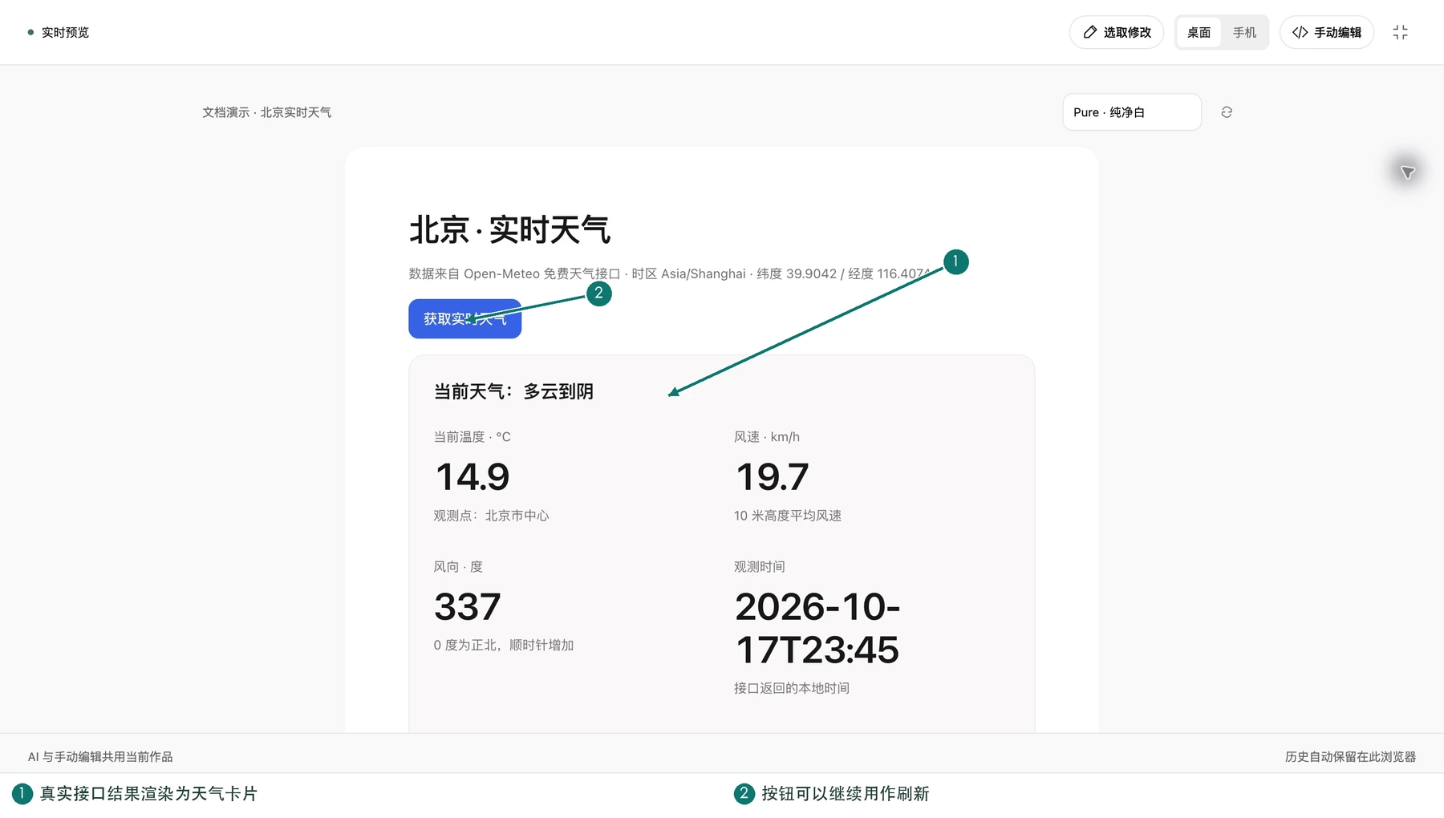The height and width of the screenshot is (818, 1444).
Task: Click 观测点：北京市中心 note
Action: [492, 516]
